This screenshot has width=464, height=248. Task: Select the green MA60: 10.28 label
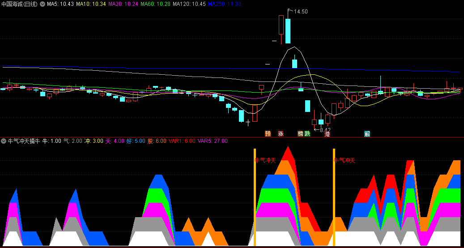tap(155, 4)
